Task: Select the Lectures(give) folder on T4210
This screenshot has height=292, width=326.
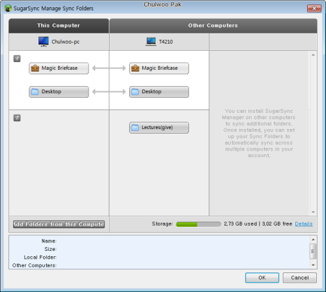Action: coord(159,128)
